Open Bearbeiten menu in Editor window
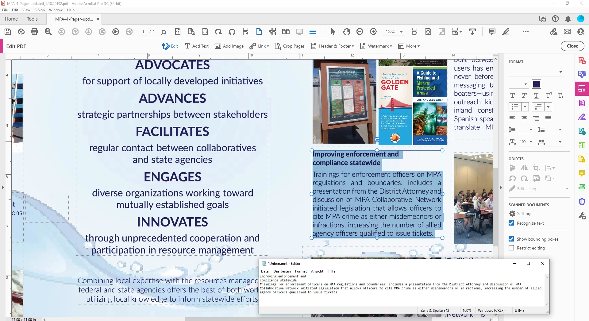 282,271
